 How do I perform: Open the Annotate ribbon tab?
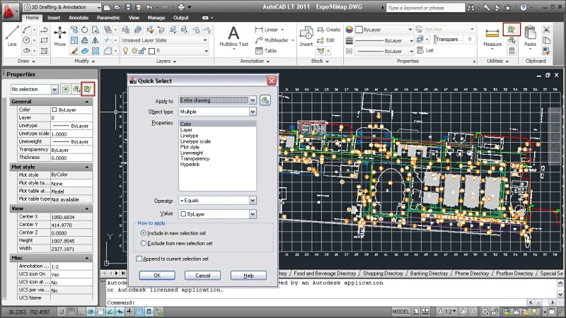pos(79,18)
